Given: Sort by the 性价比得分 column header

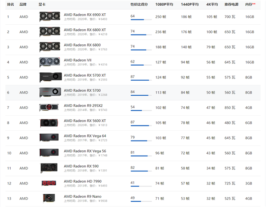Looking at the screenshot, I should 139,4.
